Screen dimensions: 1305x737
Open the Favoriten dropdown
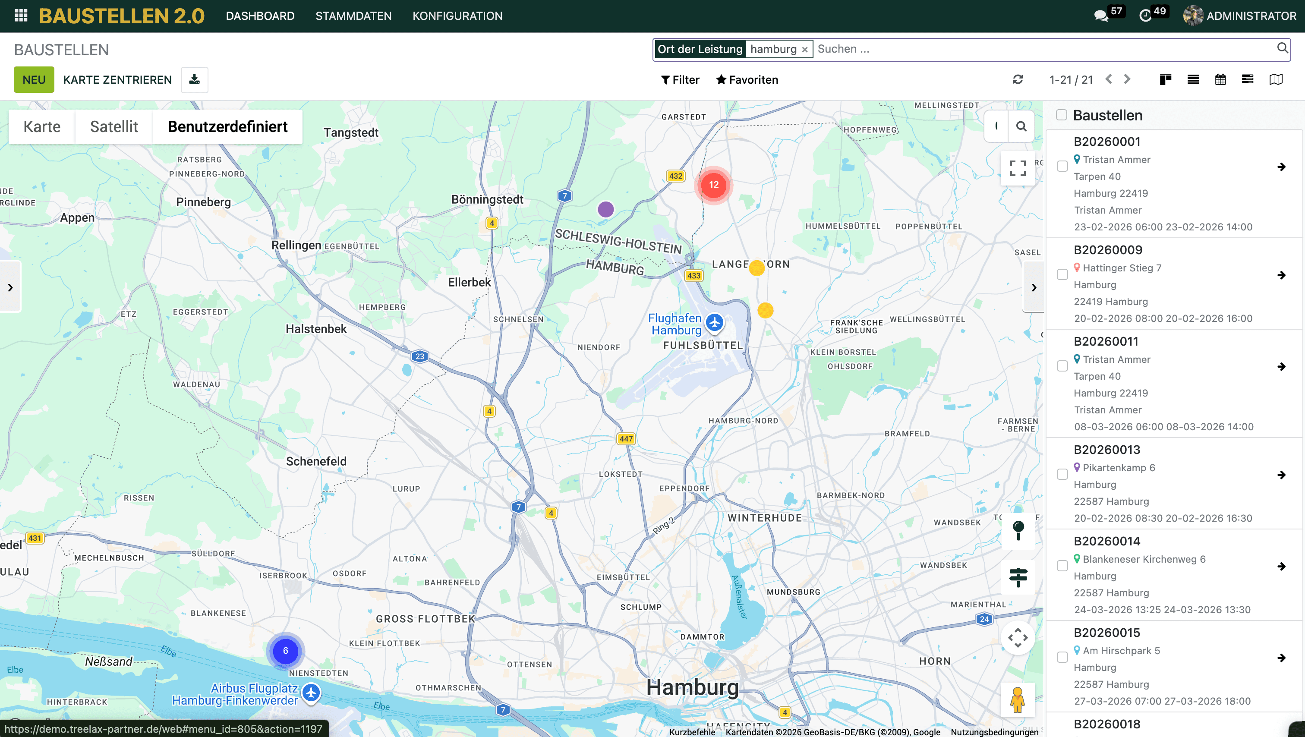(x=747, y=79)
